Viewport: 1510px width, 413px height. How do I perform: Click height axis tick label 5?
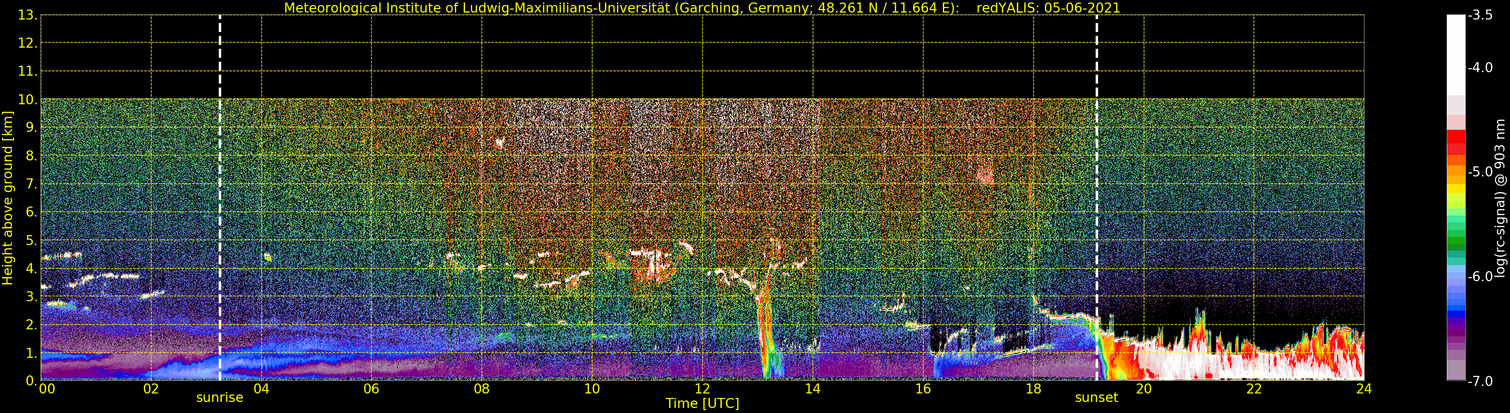pos(31,240)
